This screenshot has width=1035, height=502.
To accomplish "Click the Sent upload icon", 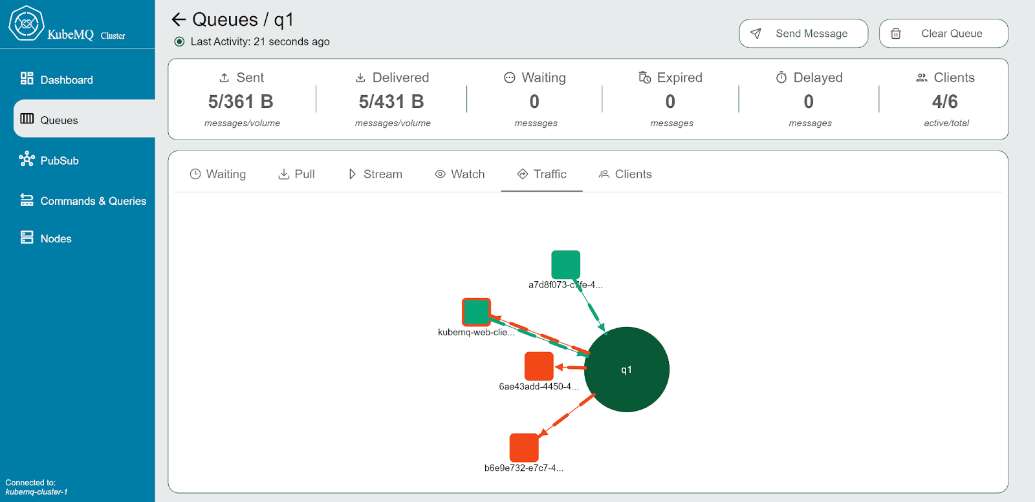I will point(224,78).
